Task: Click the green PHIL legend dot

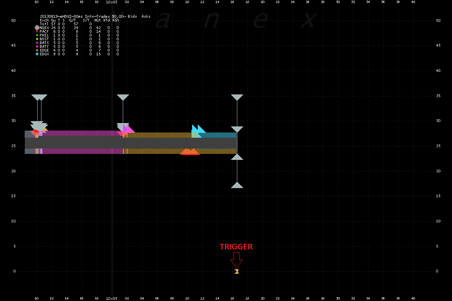Action: (x=37, y=35)
